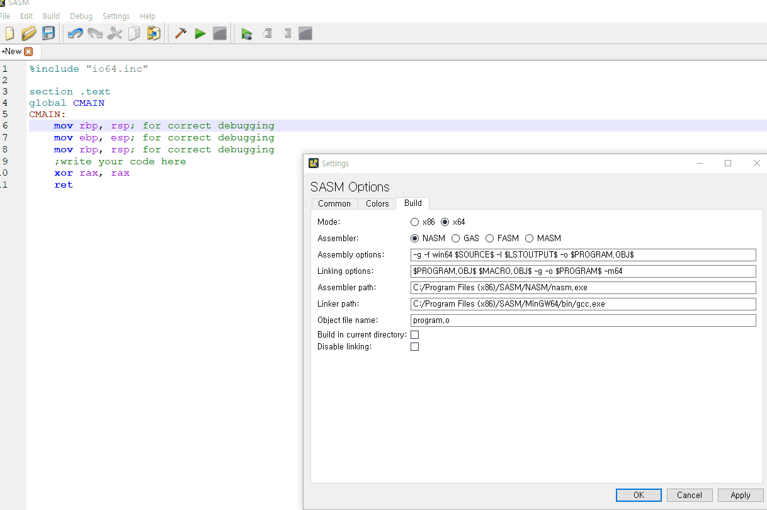Step over in the debug toolbar
The width and height of the screenshot is (767, 510).
click(266, 33)
